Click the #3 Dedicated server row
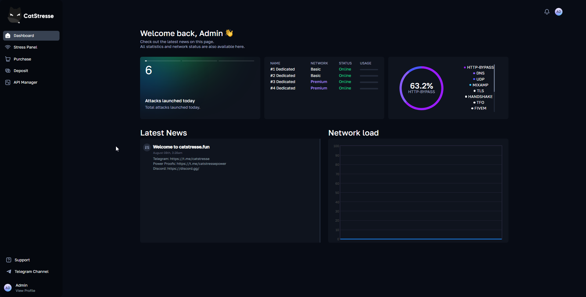This screenshot has height=297, width=586. click(283, 82)
